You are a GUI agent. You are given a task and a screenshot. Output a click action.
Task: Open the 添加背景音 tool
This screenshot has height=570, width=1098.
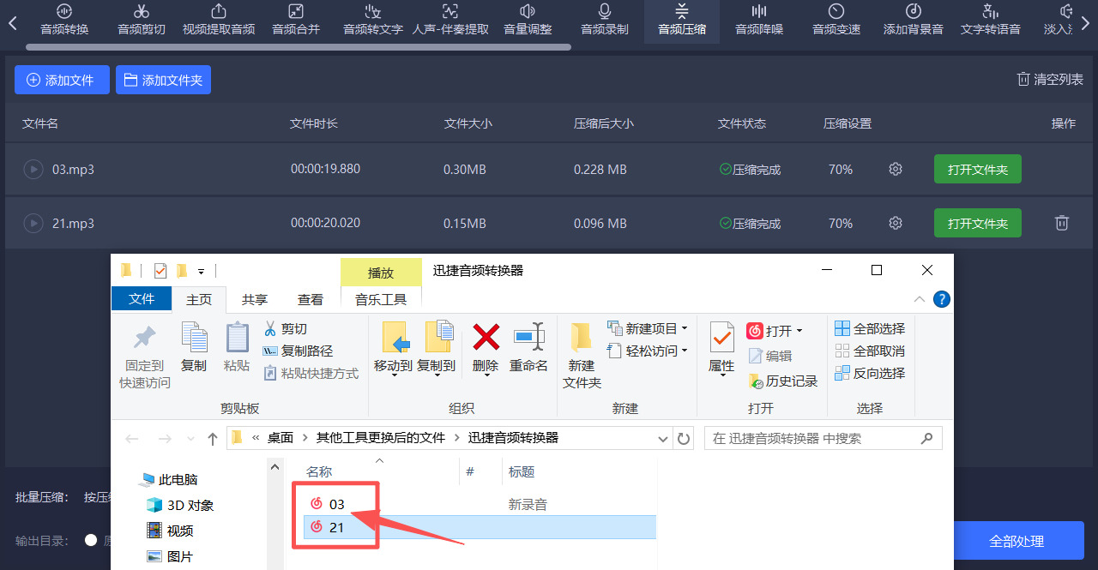914,20
